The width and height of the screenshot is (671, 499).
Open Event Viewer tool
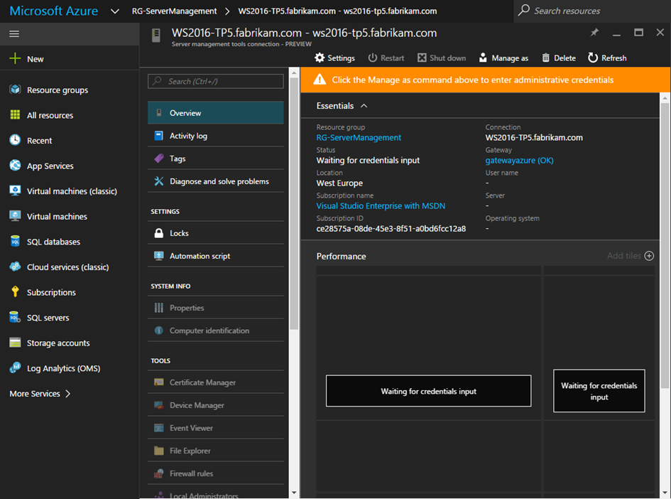tap(216, 427)
